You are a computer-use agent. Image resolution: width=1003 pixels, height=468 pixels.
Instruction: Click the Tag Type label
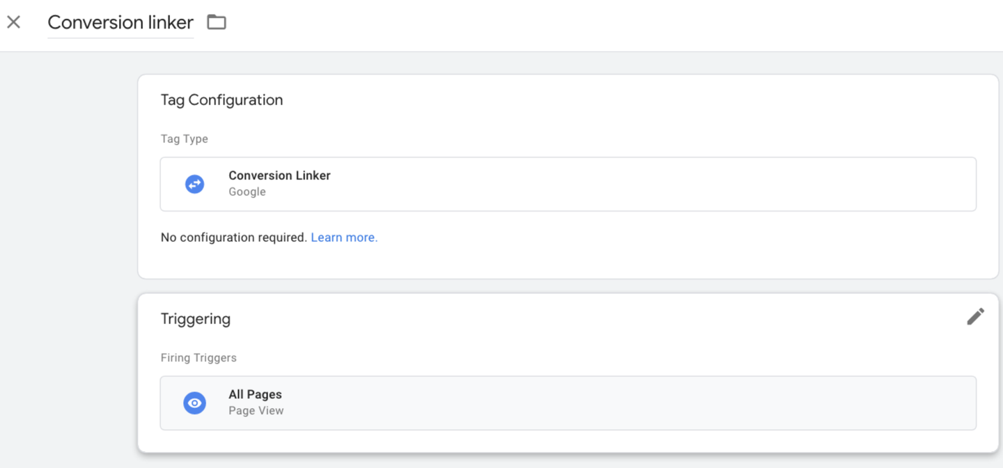coord(185,139)
